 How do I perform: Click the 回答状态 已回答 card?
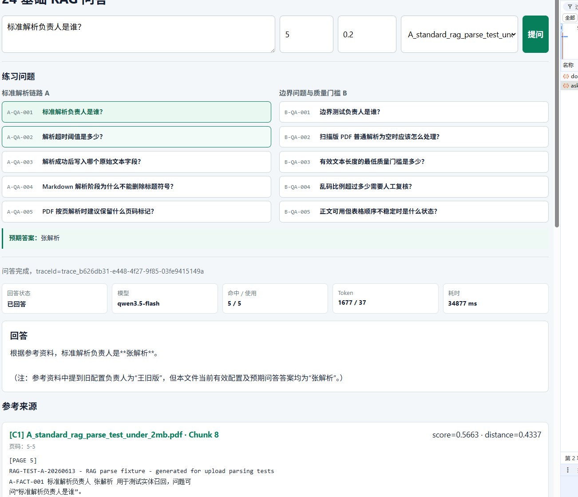tap(55, 298)
